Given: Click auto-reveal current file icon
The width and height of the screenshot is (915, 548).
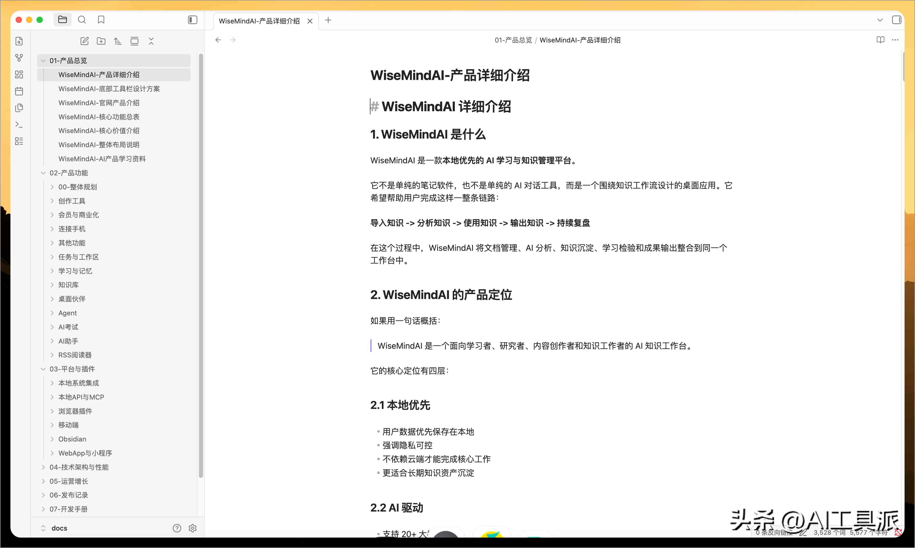Looking at the screenshot, I should 135,41.
